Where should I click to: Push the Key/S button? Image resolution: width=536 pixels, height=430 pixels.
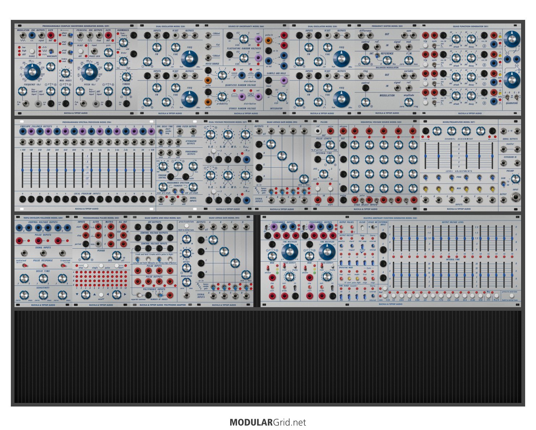[497, 296]
